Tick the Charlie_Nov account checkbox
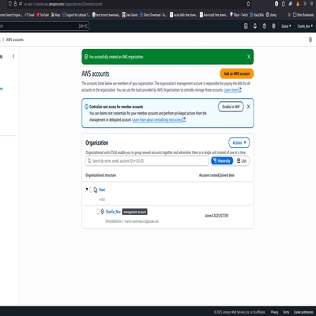Image resolution: width=316 pixels, height=316 pixels. pyautogui.click(x=98, y=212)
